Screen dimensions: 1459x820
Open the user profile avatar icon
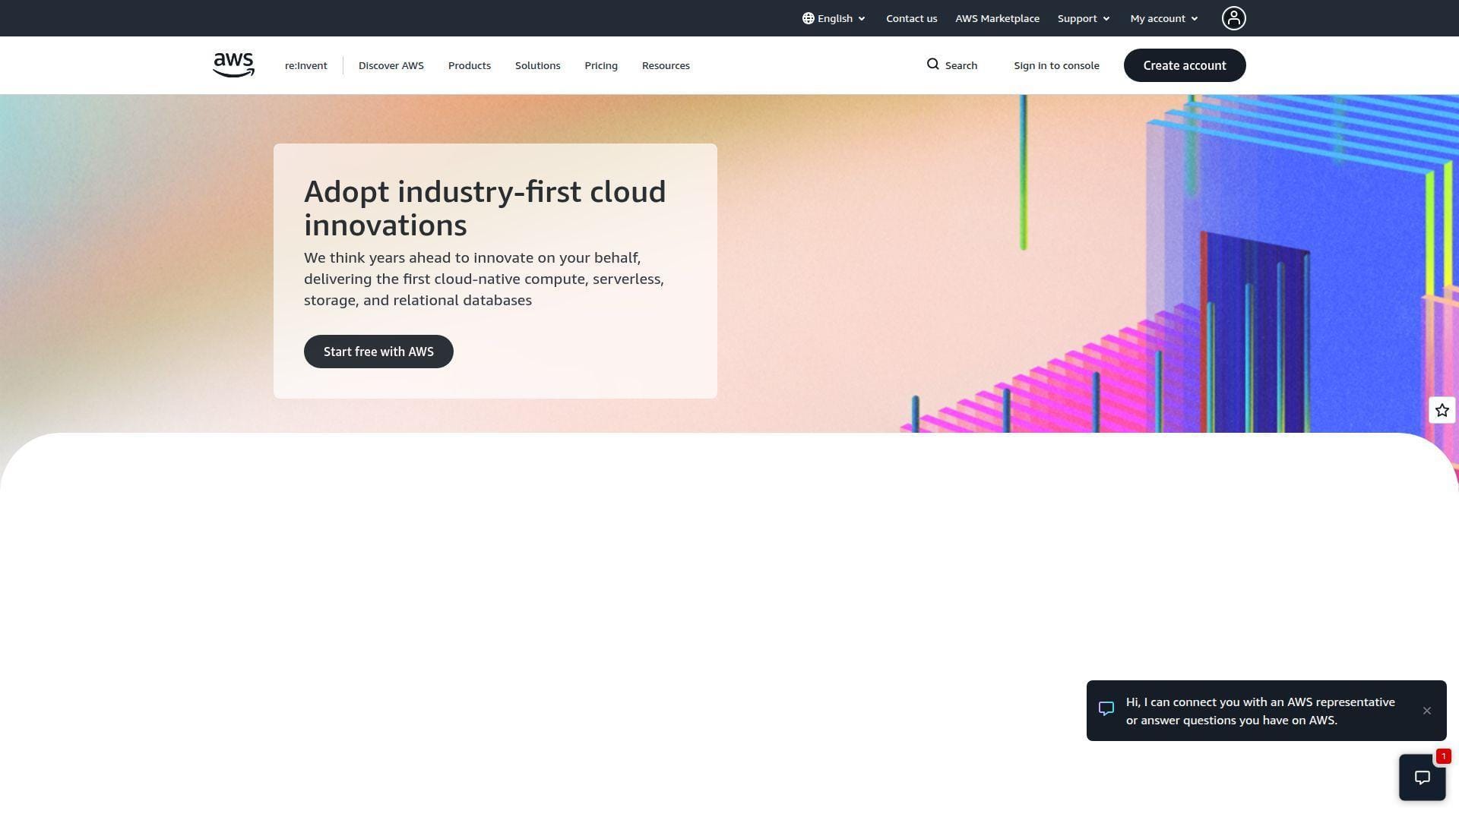tap(1233, 18)
